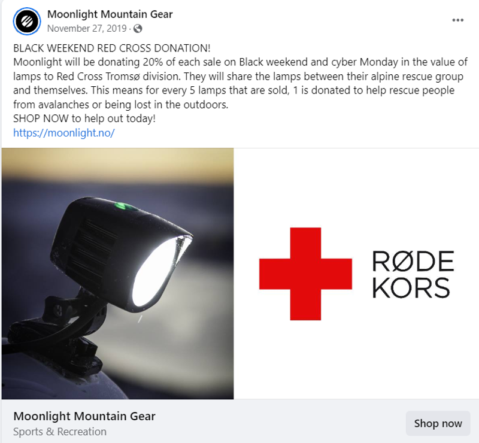
Task: Click the SHOP NOW to help out text
Action: [x=84, y=119]
